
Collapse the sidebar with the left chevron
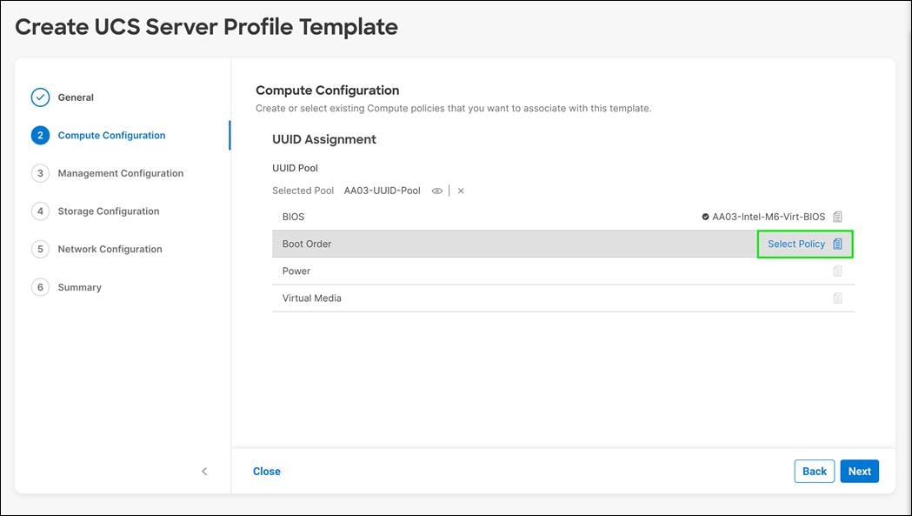[x=204, y=471]
